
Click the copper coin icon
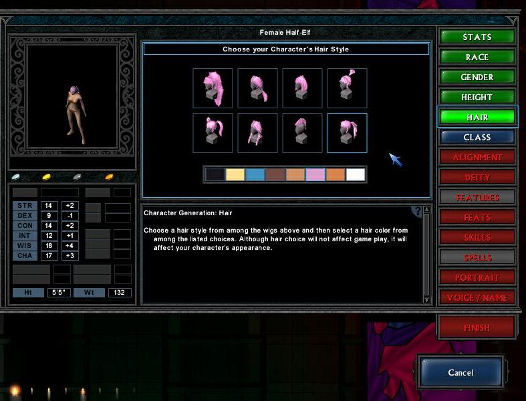pyautogui.click(x=109, y=177)
